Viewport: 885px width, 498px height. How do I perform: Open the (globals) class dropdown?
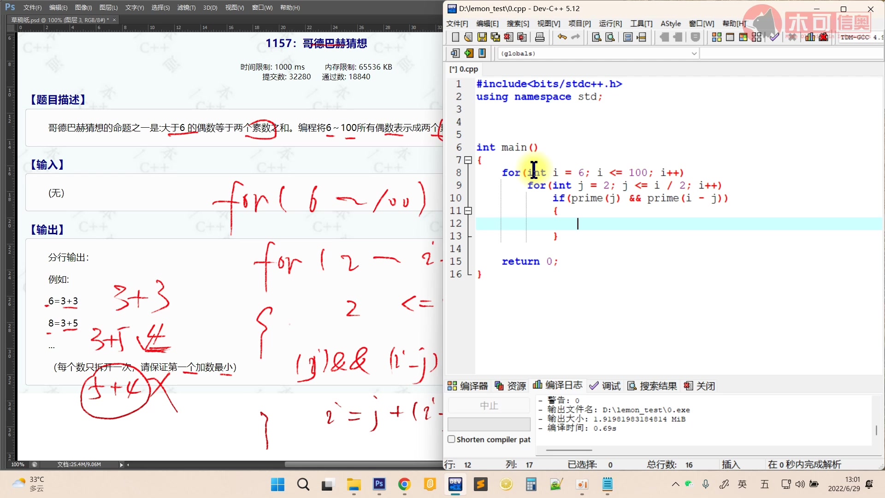[598, 53]
